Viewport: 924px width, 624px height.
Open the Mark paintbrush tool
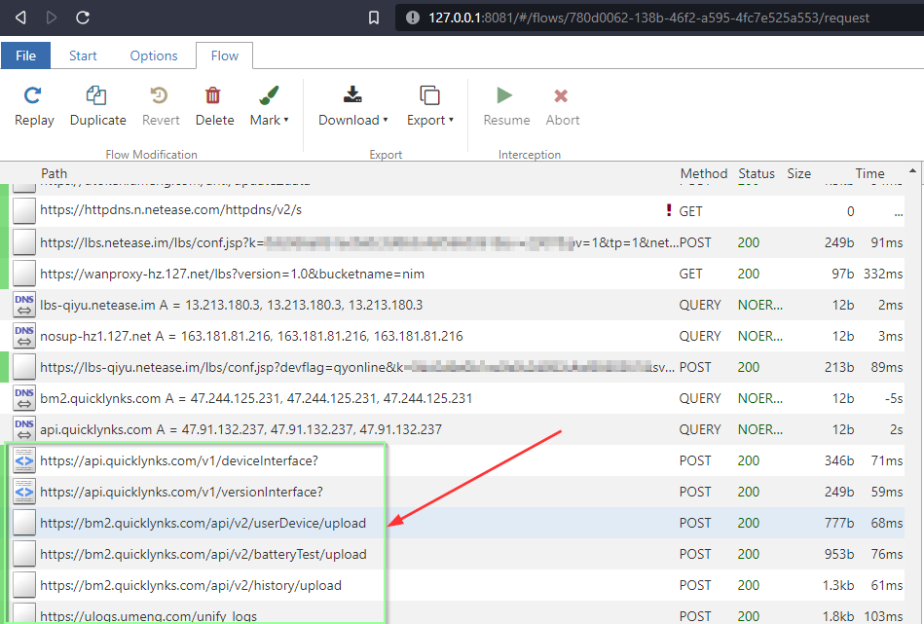point(269,95)
